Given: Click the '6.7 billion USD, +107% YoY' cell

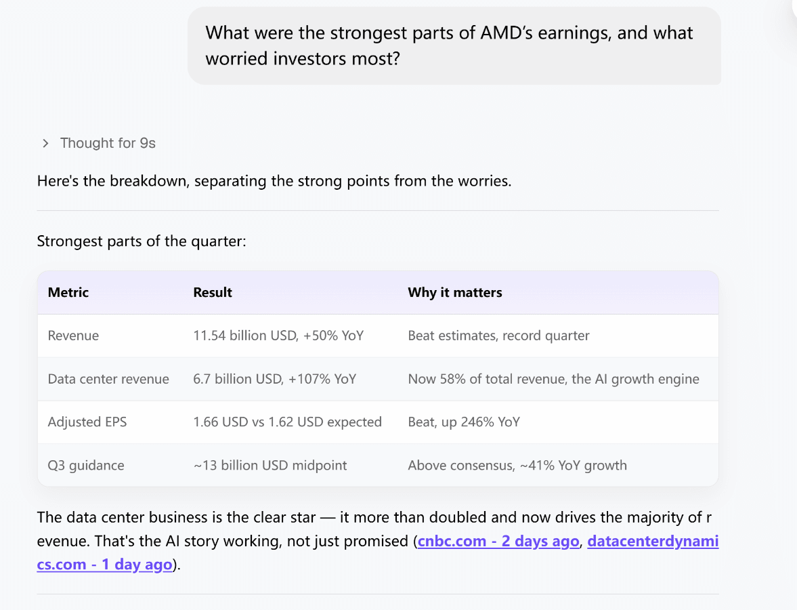Looking at the screenshot, I should pos(274,379).
